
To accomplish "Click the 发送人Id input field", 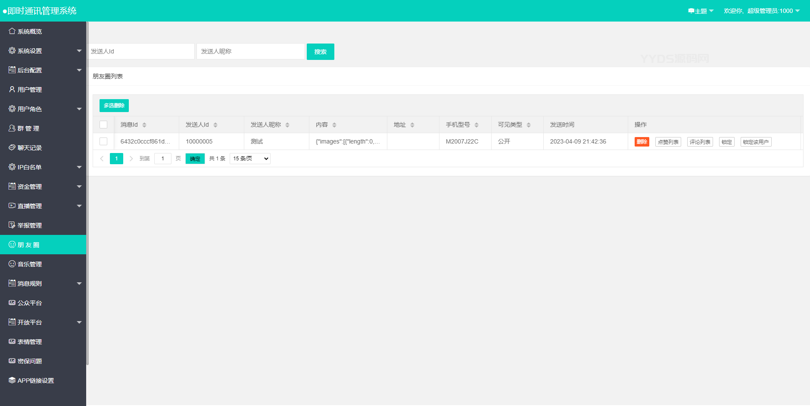I will pyautogui.click(x=141, y=51).
